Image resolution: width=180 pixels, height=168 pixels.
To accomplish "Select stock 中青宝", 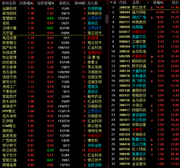I will (x=137, y=130).
